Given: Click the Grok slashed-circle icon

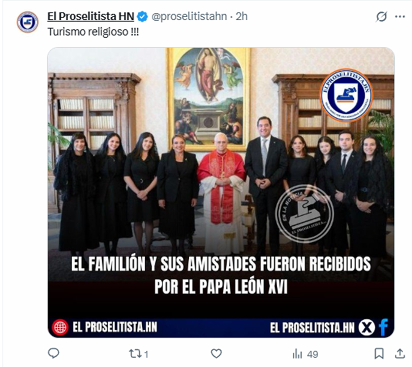Looking at the screenshot, I should 381,17.
